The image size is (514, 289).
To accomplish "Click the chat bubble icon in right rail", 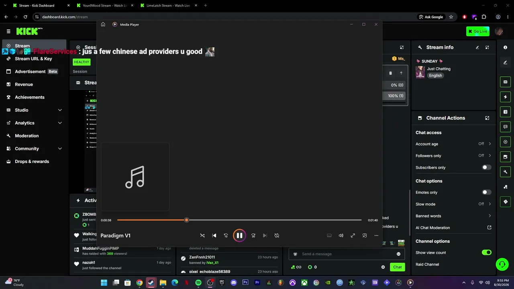I will (x=505, y=127).
